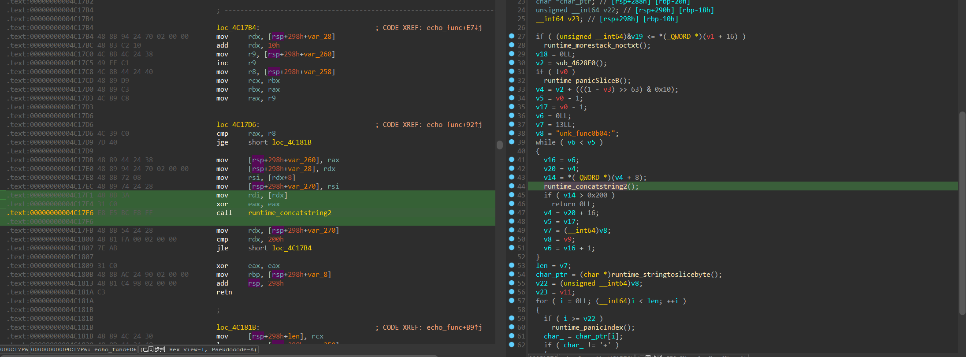
Task: Click status bar address echo_func+D6
Action: tap(115, 350)
